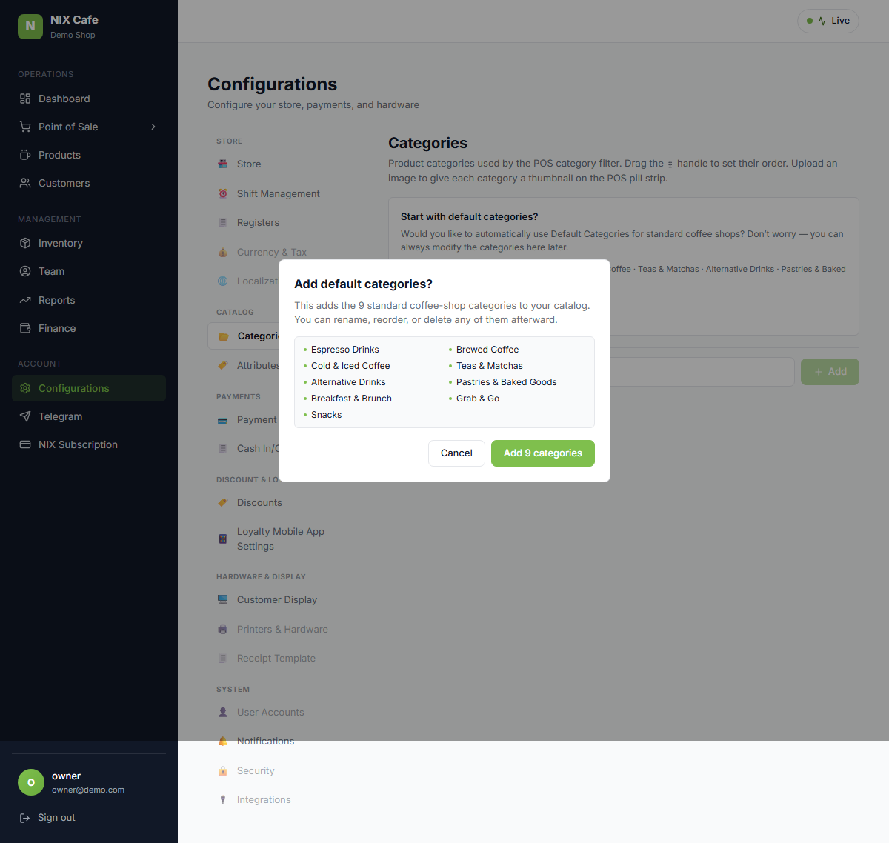Click the Telegram paper plane icon

(25, 416)
